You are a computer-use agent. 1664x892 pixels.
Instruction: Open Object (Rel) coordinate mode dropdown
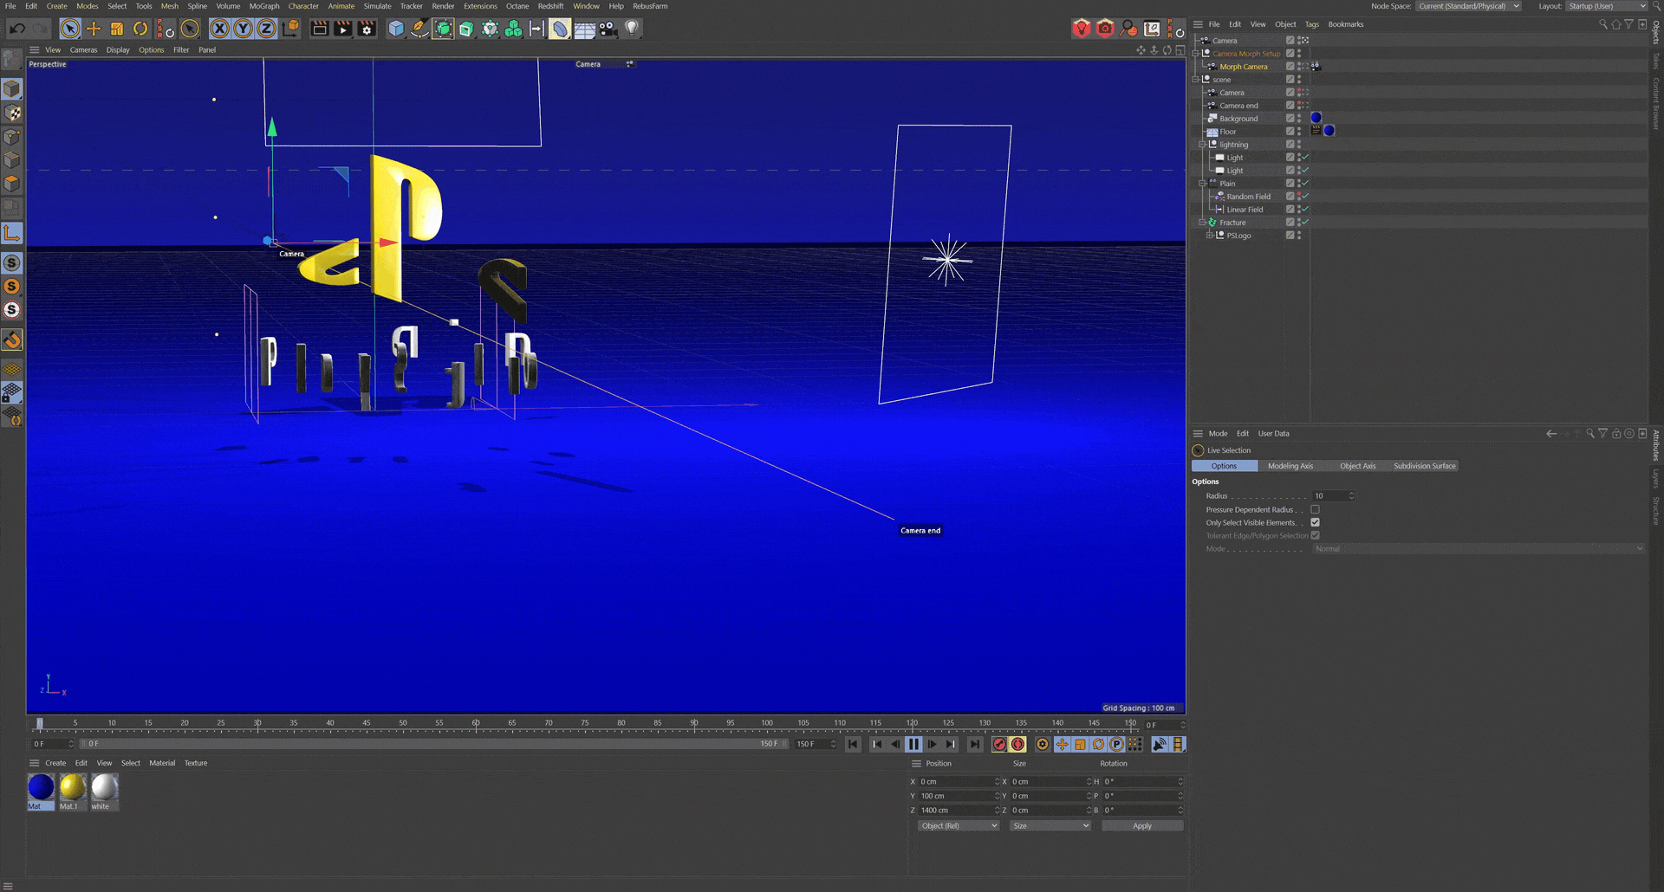pyautogui.click(x=959, y=826)
